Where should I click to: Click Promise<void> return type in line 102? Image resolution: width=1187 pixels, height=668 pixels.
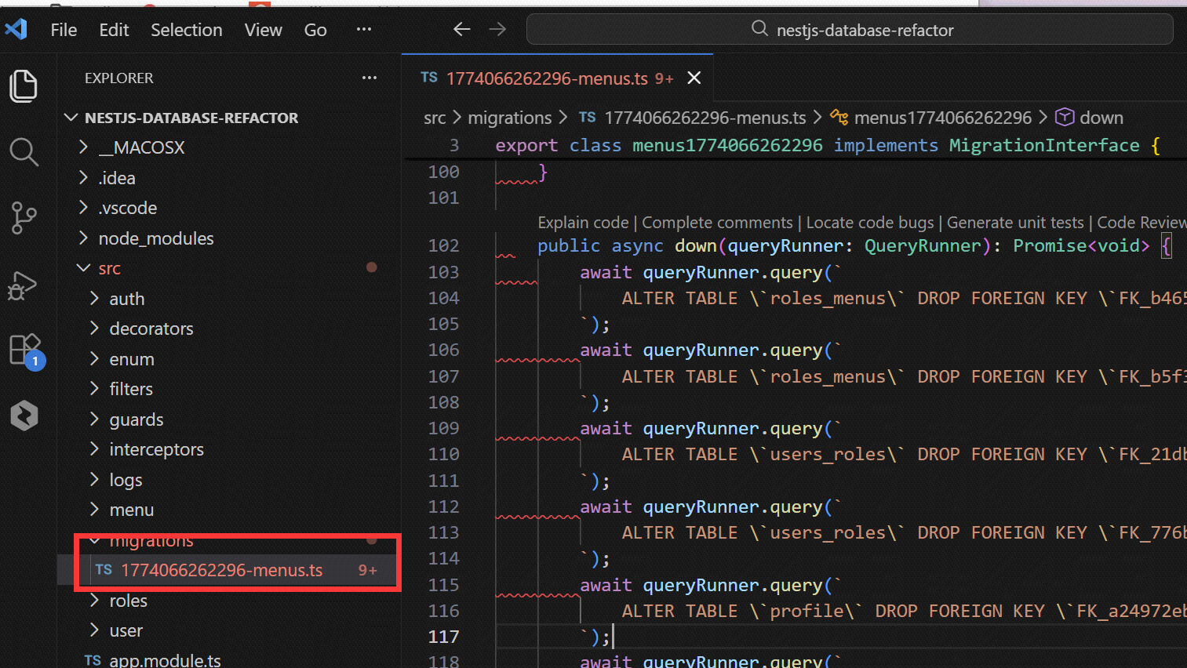(x=1081, y=245)
